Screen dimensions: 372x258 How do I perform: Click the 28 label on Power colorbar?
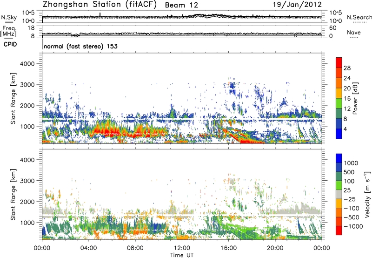click(347, 68)
